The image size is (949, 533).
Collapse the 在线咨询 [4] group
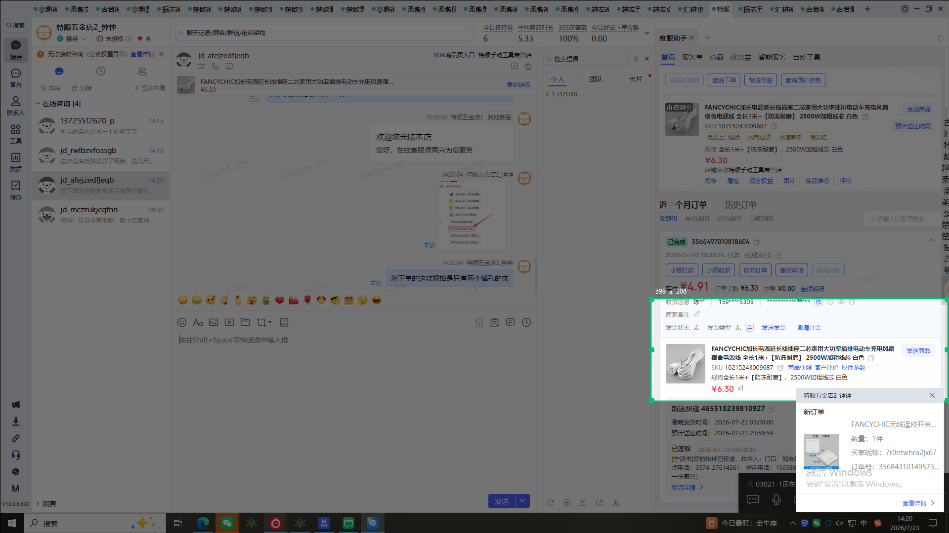[x=38, y=104]
